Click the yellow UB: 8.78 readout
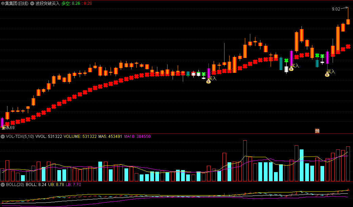353x207 pixels. tap(56, 185)
